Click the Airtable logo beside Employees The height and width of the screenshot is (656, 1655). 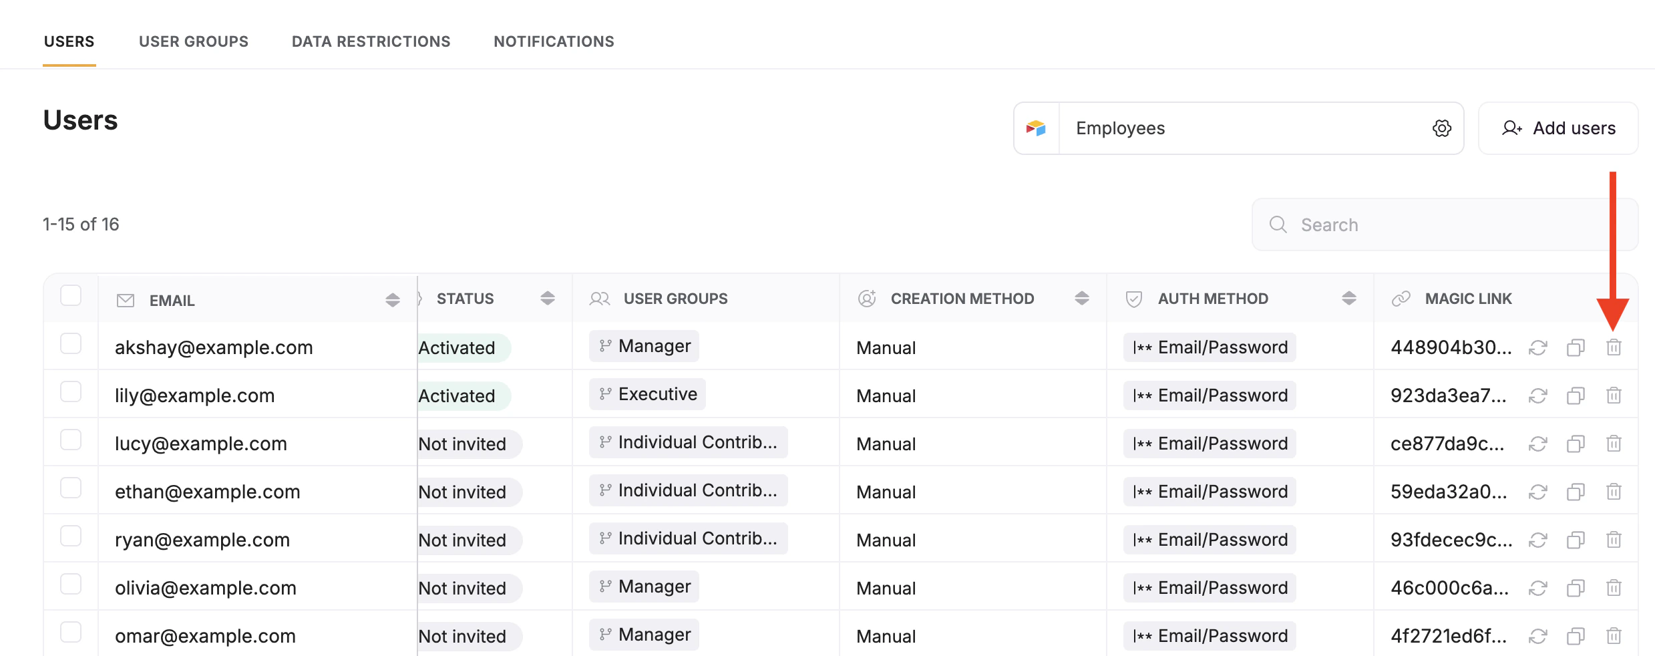click(x=1036, y=128)
